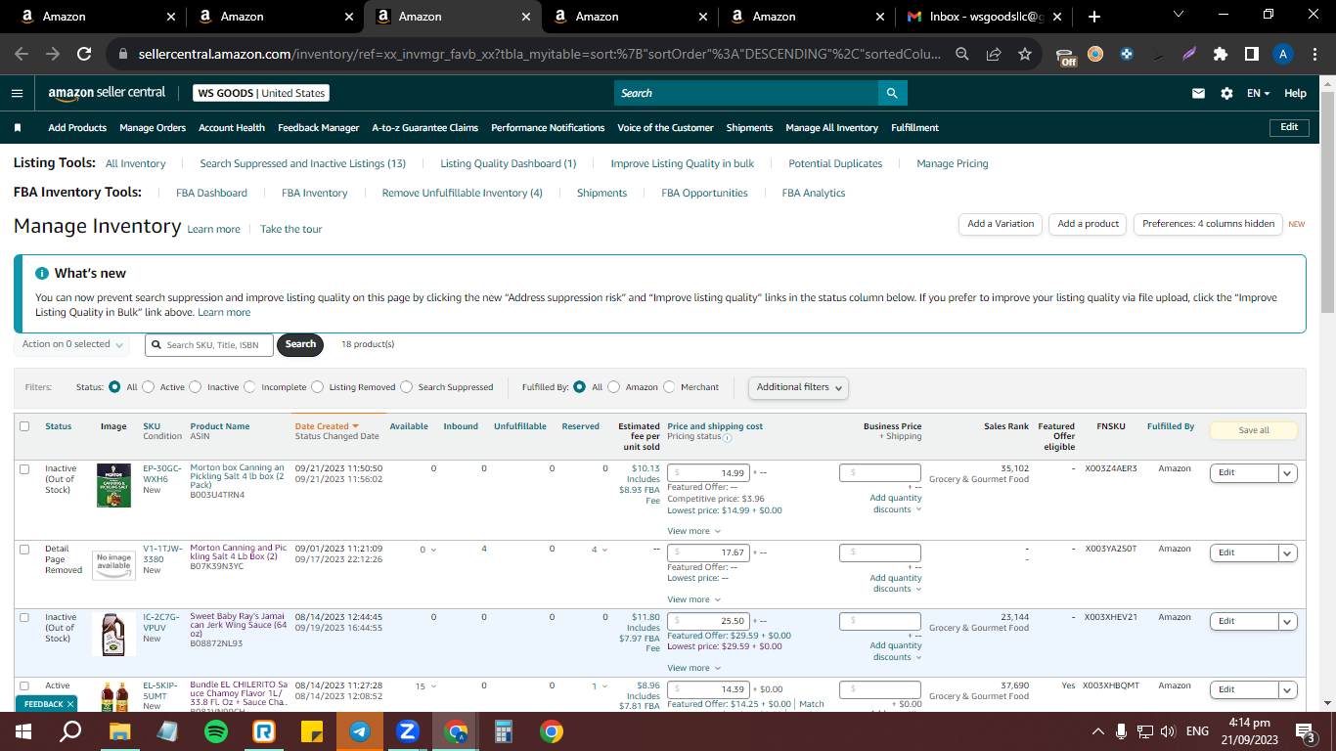Go back with the browser back arrow
Viewport: 1336px width, 751px height.
[22, 54]
